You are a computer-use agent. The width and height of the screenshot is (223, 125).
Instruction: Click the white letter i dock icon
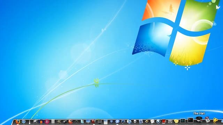coord(30,122)
